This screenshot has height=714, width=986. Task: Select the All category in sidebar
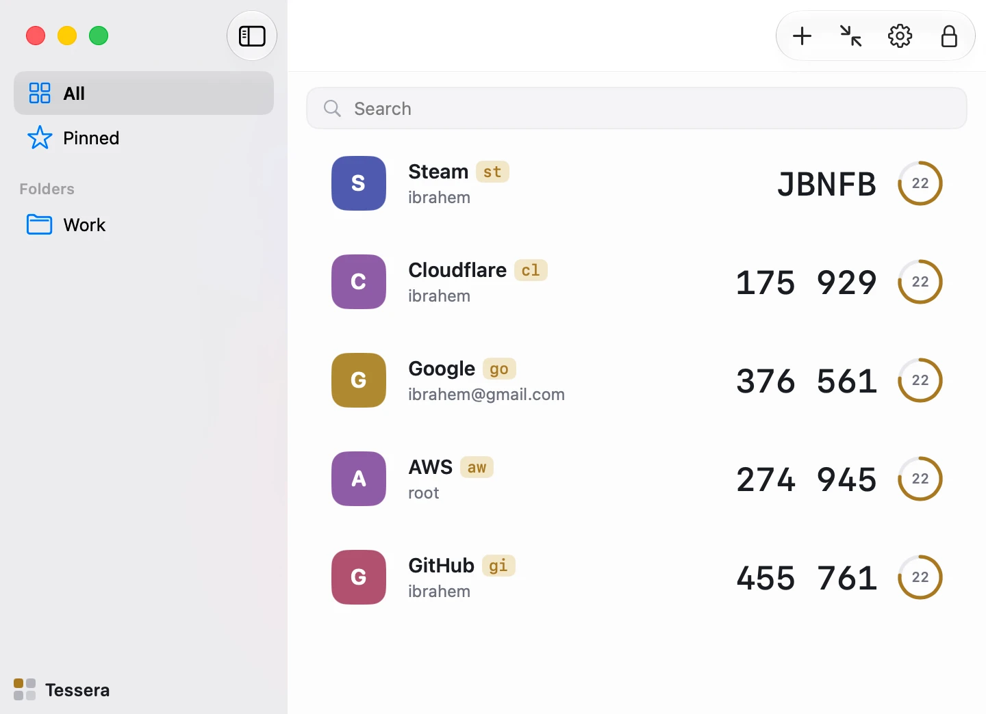(144, 93)
